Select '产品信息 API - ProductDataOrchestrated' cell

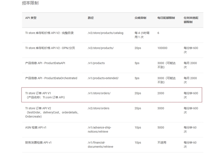tap(51, 78)
